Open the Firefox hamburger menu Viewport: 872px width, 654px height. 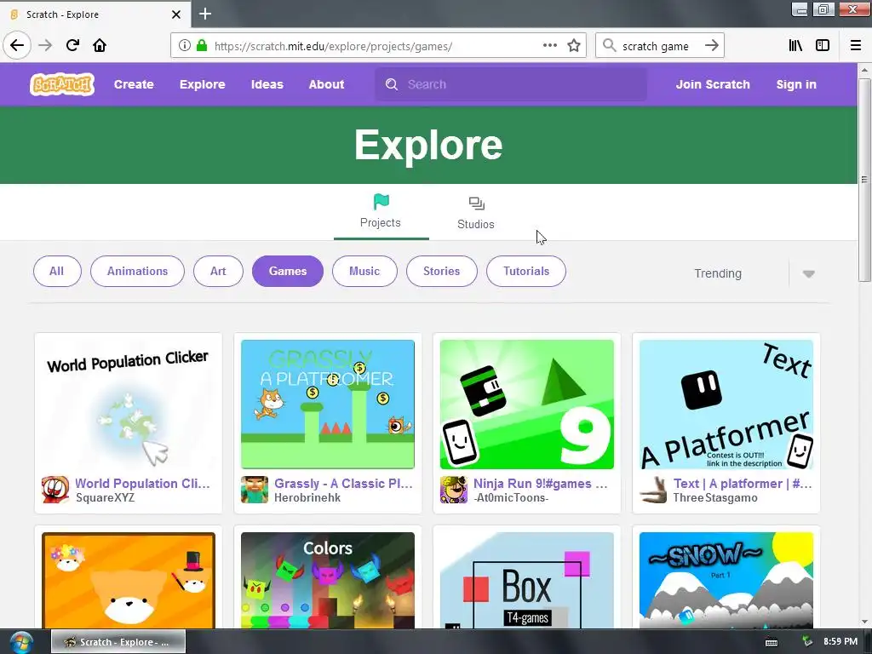click(x=855, y=46)
